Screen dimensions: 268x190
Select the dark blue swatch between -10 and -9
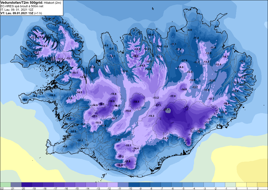134,185
